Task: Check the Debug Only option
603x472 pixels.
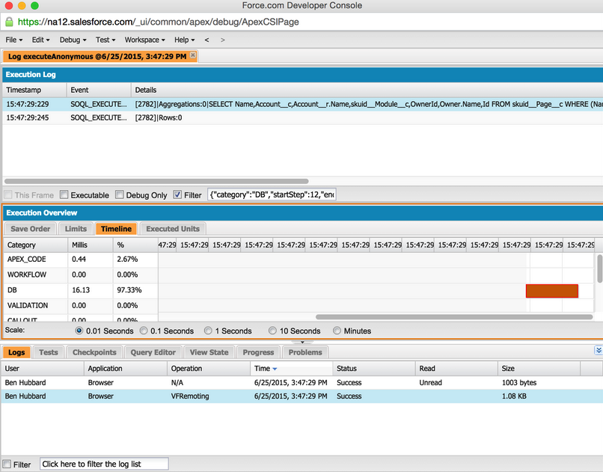Action: coord(120,195)
